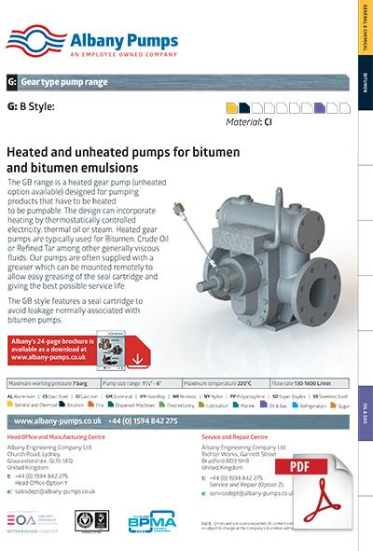Click the olive Lubrication legend icon
The height and width of the screenshot is (551, 373).
click(x=201, y=405)
